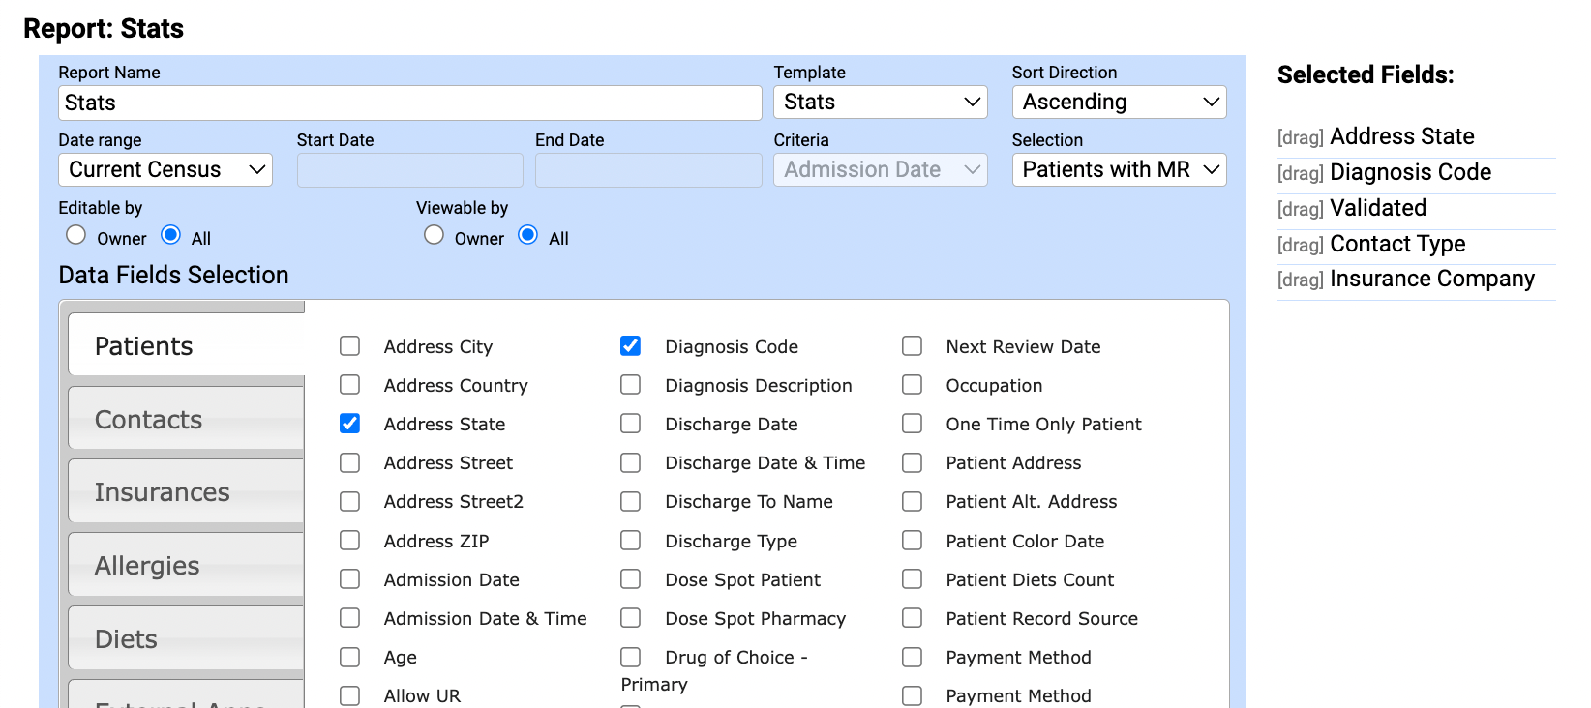Click drag handle next to Validated

[x=1300, y=209]
